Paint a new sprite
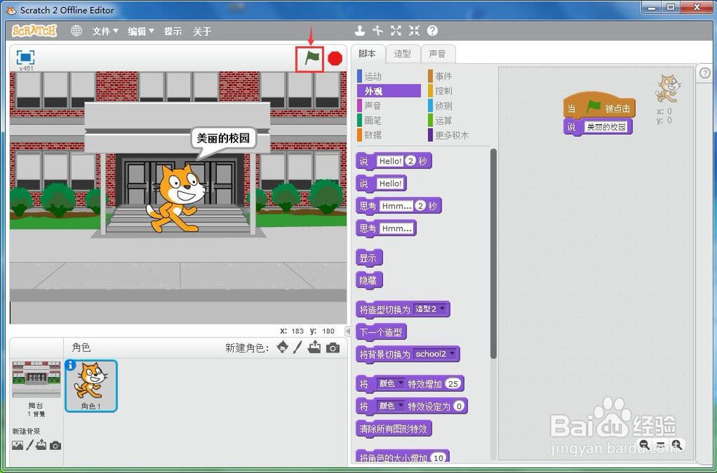The width and height of the screenshot is (717, 473). (x=298, y=348)
